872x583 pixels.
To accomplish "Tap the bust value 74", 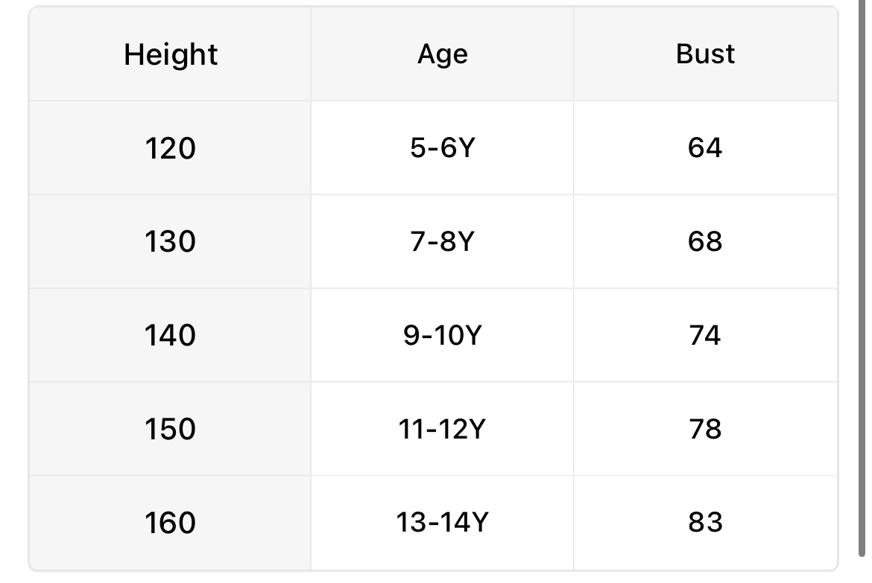I will pos(705,336).
